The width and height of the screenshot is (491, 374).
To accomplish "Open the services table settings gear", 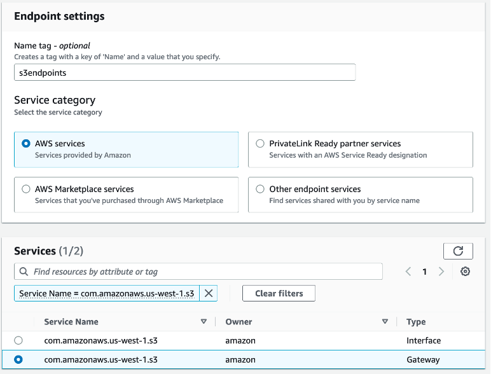I will coord(465,272).
